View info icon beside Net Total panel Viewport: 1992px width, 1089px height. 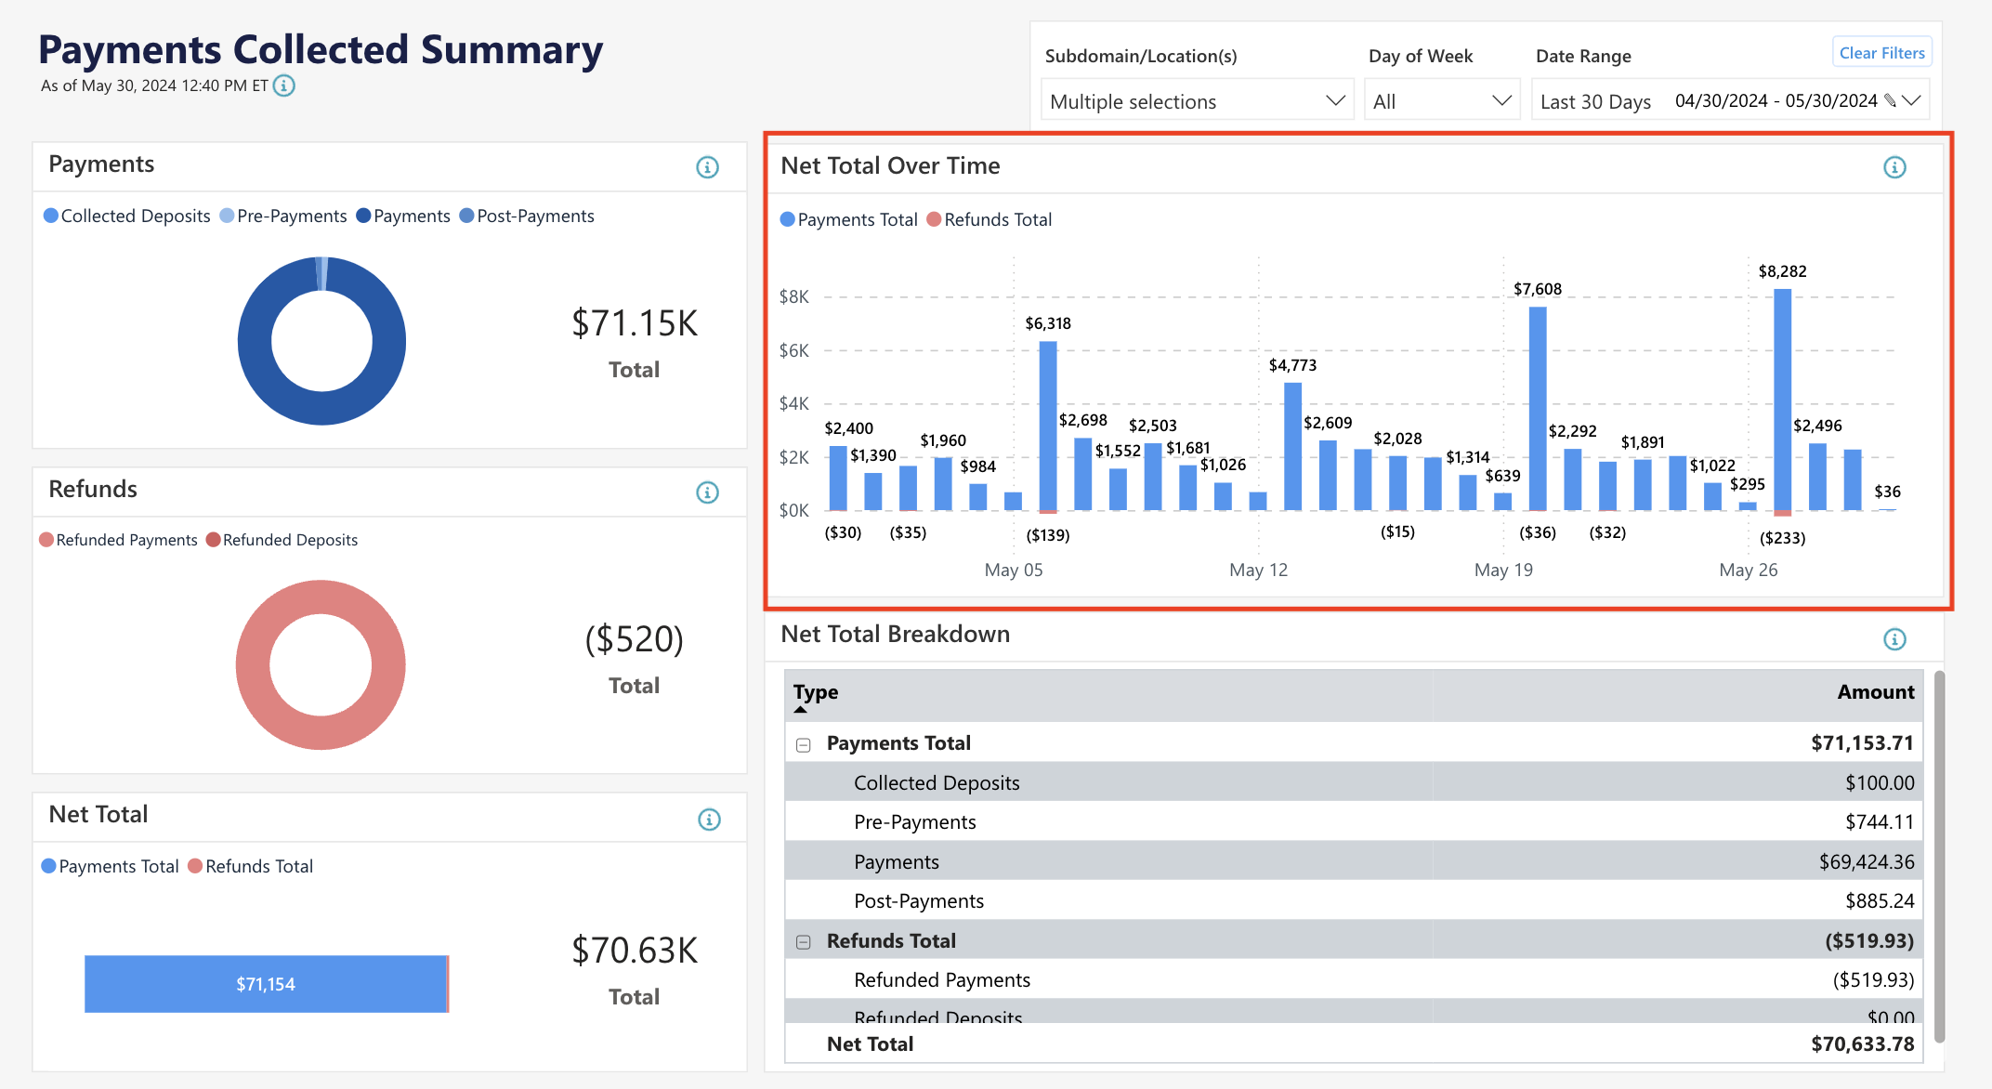(x=708, y=819)
